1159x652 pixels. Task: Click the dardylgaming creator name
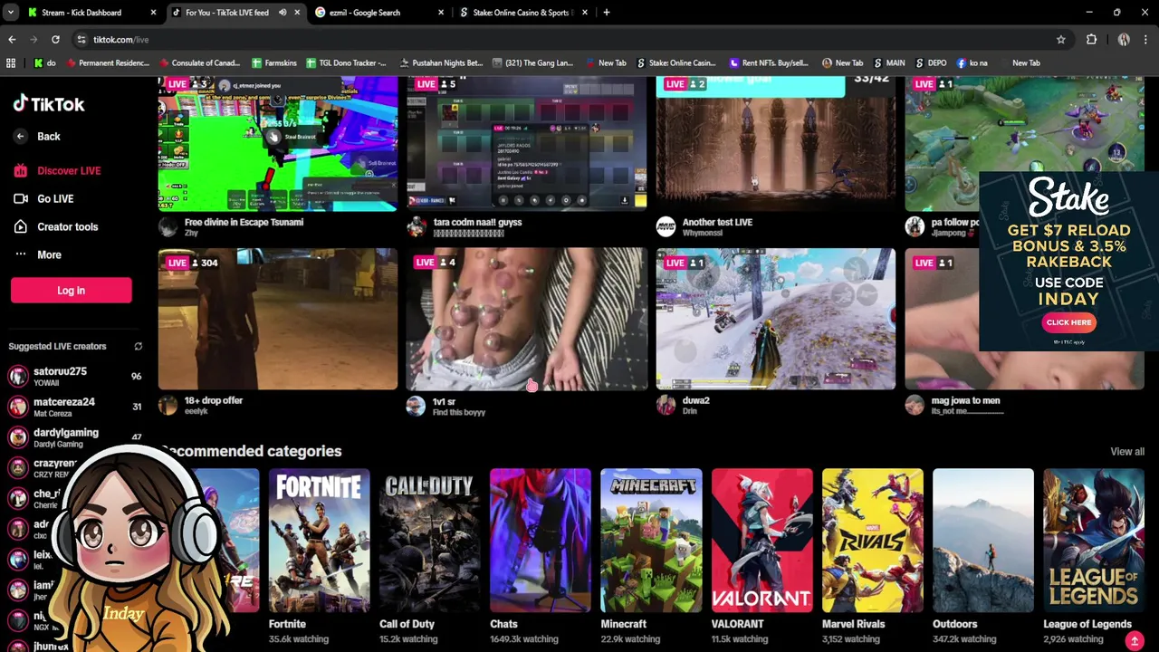(x=66, y=433)
